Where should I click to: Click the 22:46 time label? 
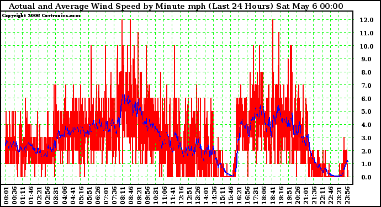click(331, 195)
